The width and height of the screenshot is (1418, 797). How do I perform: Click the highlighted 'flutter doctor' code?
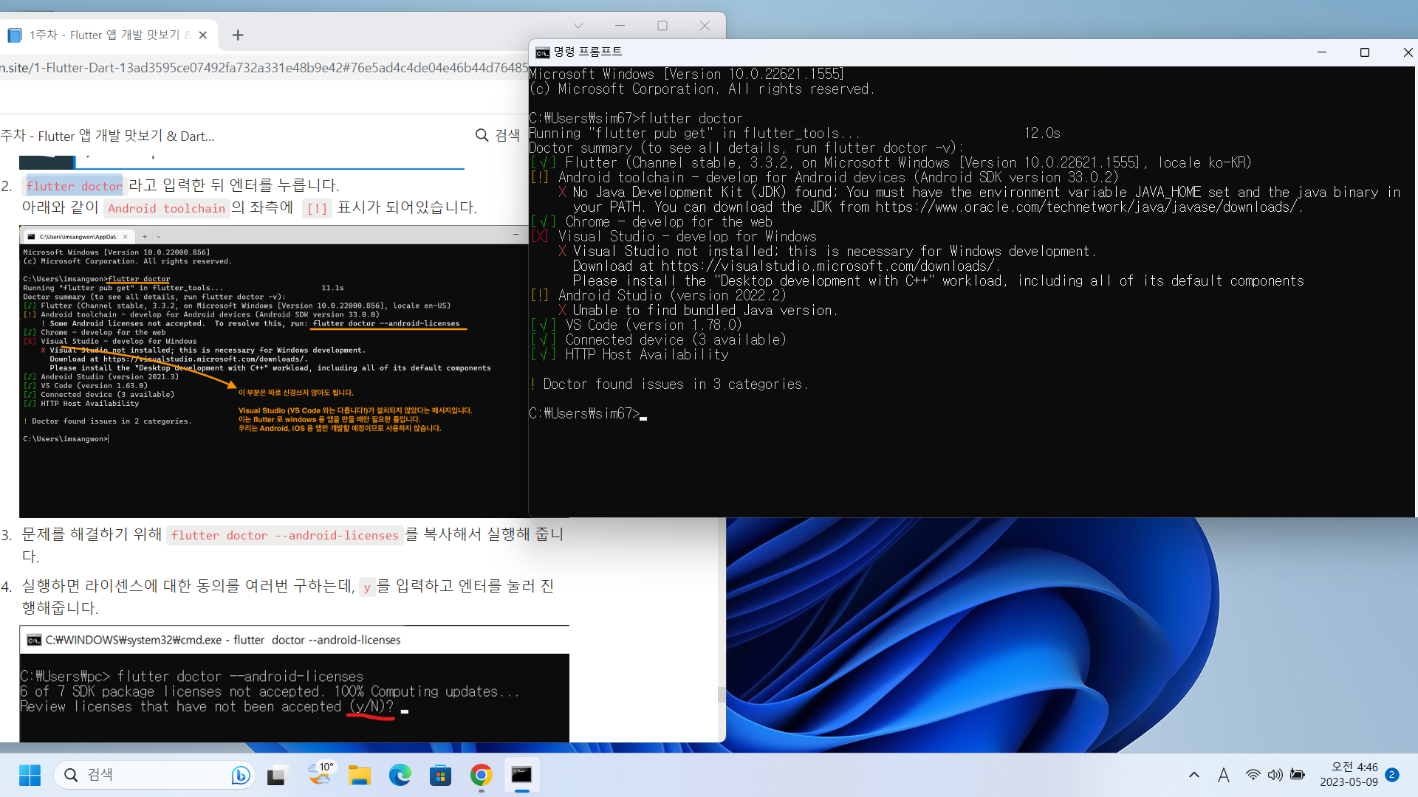75,186
